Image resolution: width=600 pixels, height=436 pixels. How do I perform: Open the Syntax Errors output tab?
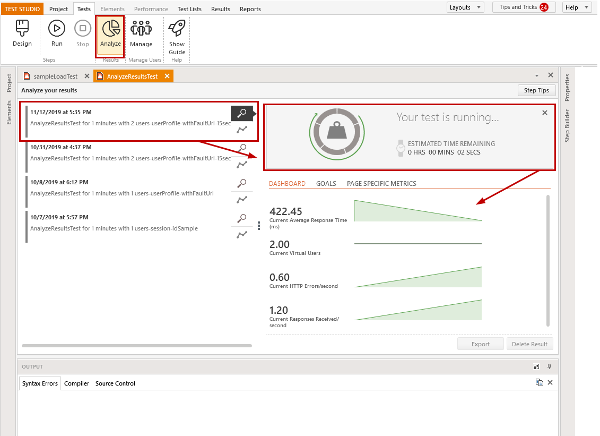(40, 383)
